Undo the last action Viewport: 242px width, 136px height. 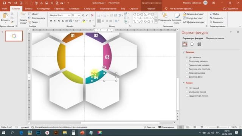point(9,3)
